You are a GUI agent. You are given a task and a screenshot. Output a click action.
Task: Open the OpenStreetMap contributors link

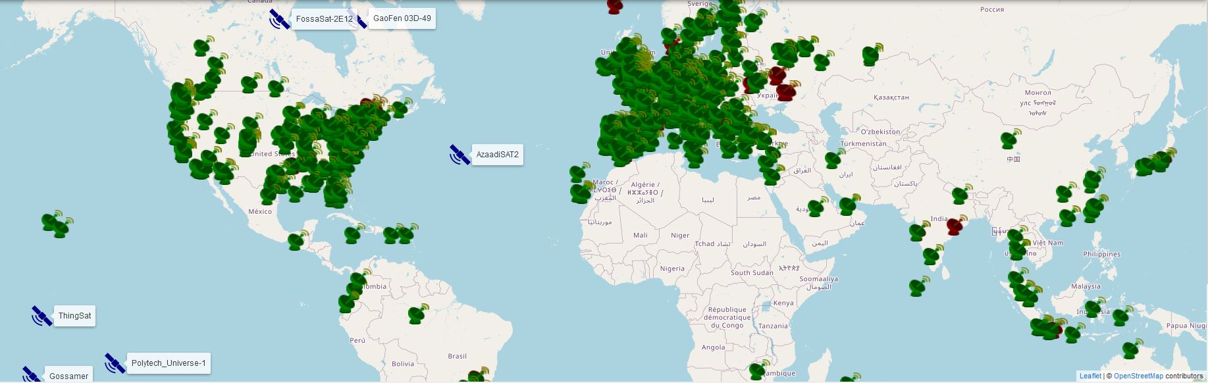point(1138,376)
